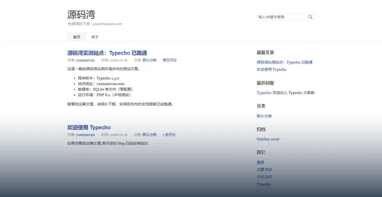
Task: Click the 源码湾 site title
Action: coord(81,15)
